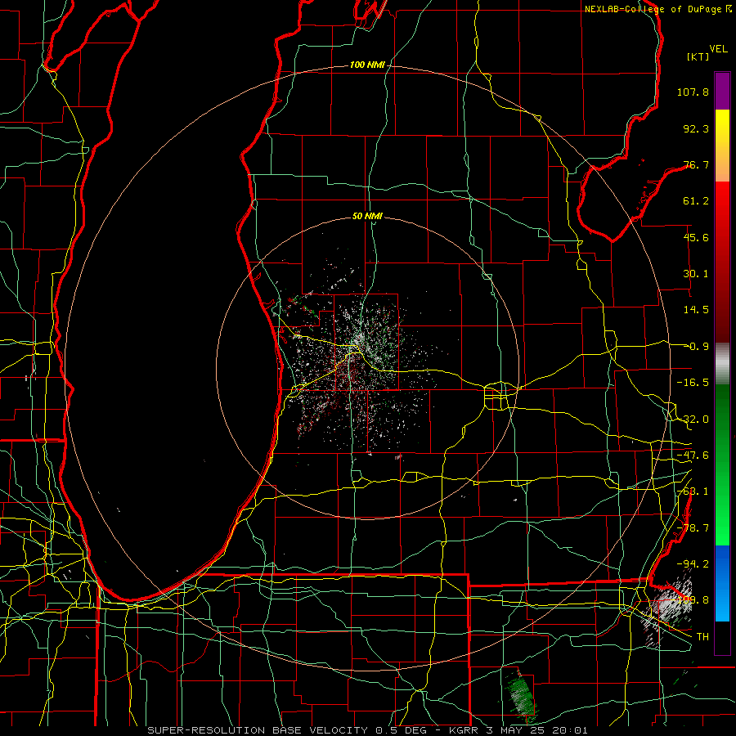Pick the blue segment of the color bar

coord(722,583)
